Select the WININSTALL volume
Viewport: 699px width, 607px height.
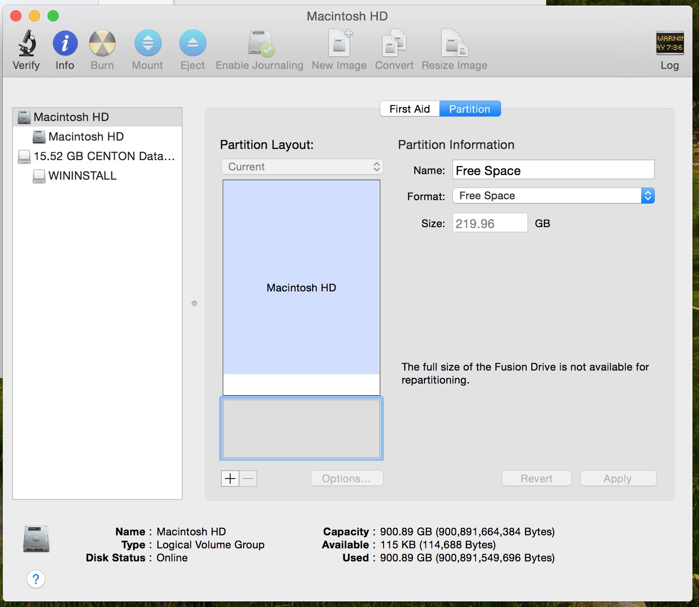[x=97, y=175]
